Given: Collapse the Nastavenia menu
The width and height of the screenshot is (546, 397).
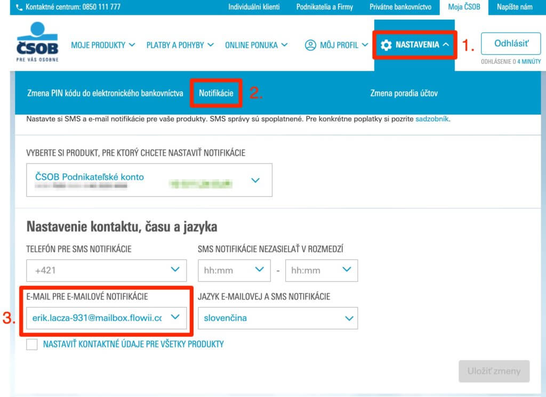Looking at the screenshot, I should point(414,45).
